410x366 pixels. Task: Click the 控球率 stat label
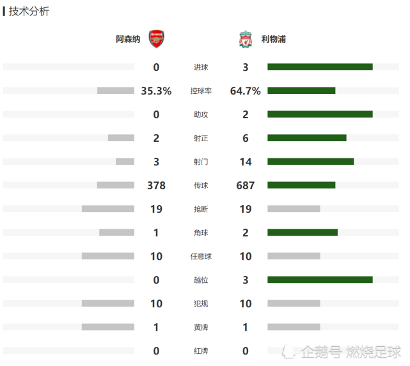pos(201,91)
